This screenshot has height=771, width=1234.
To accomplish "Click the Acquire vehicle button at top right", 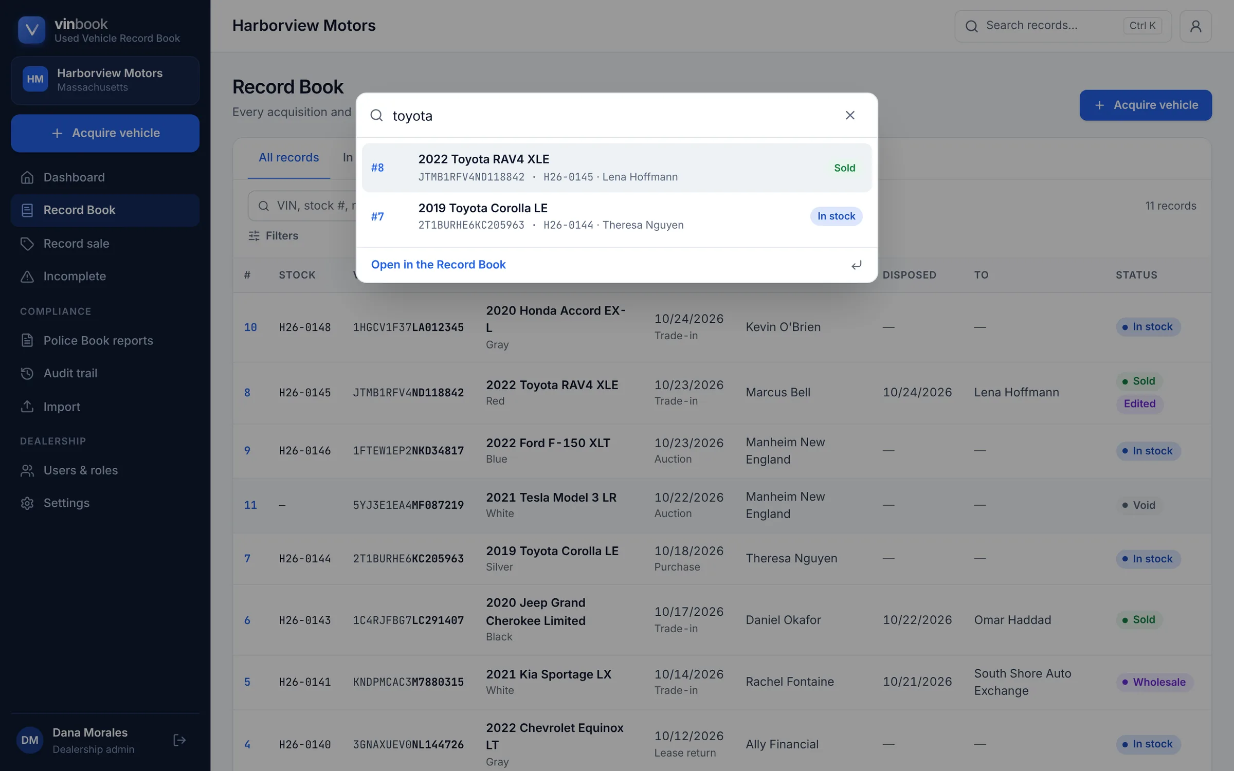I will 1146,105.
